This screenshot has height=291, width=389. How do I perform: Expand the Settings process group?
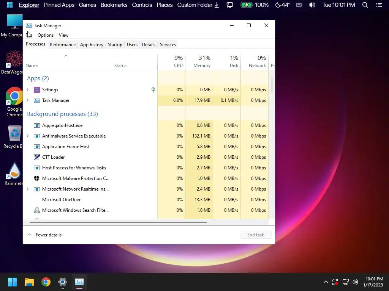tap(28, 90)
